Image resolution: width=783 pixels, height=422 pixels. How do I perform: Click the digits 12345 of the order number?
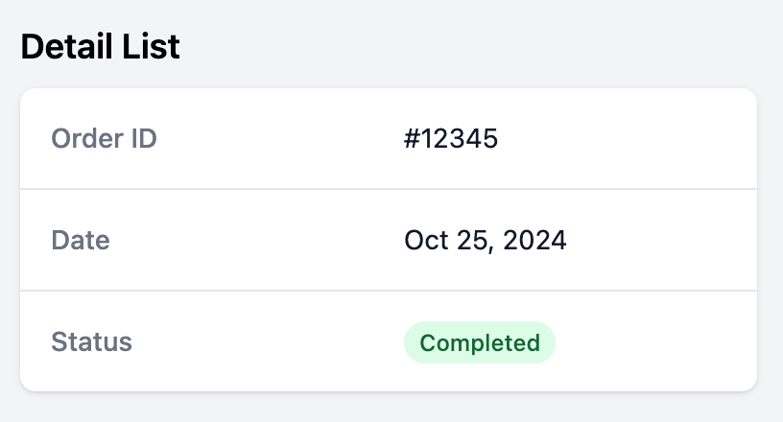pyautogui.click(x=460, y=138)
